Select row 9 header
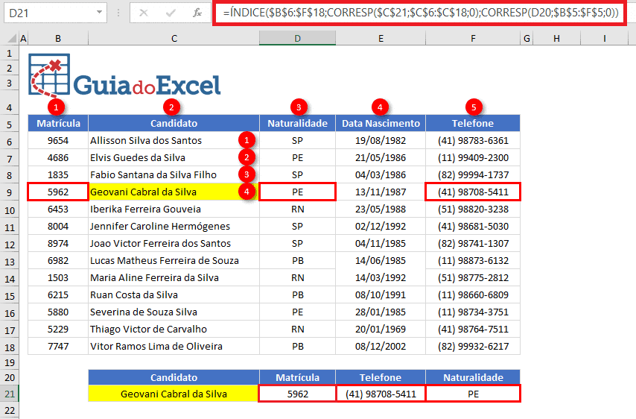Image resolution: width=636 pixels, height=419 pixels. point(10,192)
